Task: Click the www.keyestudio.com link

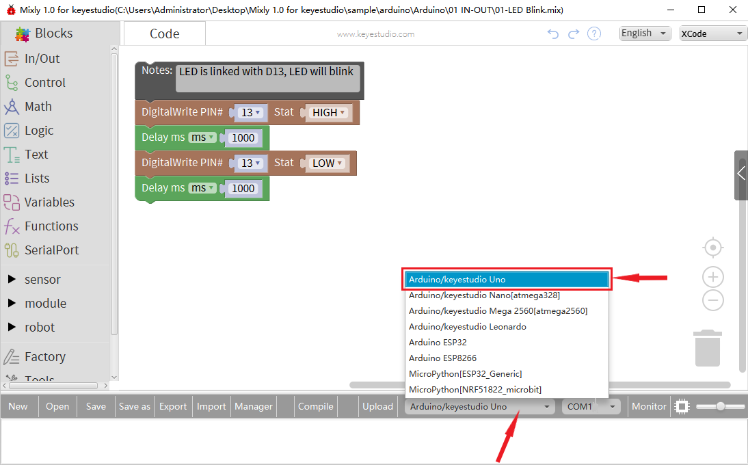Action: click(x=375, y=34)
